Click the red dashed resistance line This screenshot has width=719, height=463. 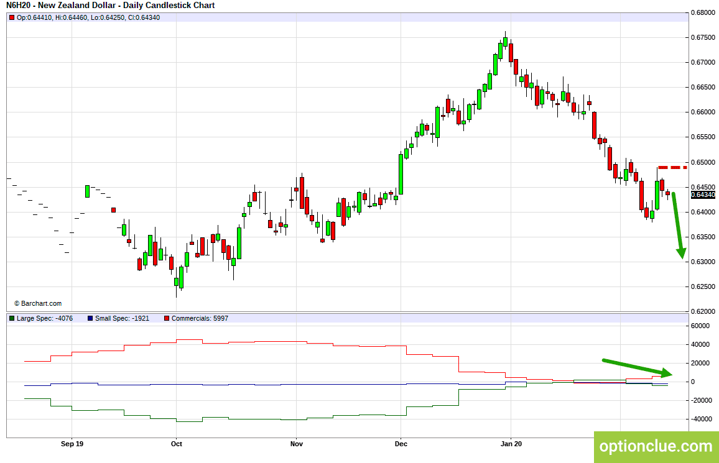pos(672,168)
